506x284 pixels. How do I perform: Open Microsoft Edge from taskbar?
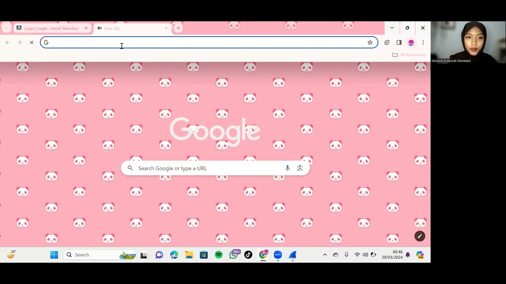coord(174,255)
